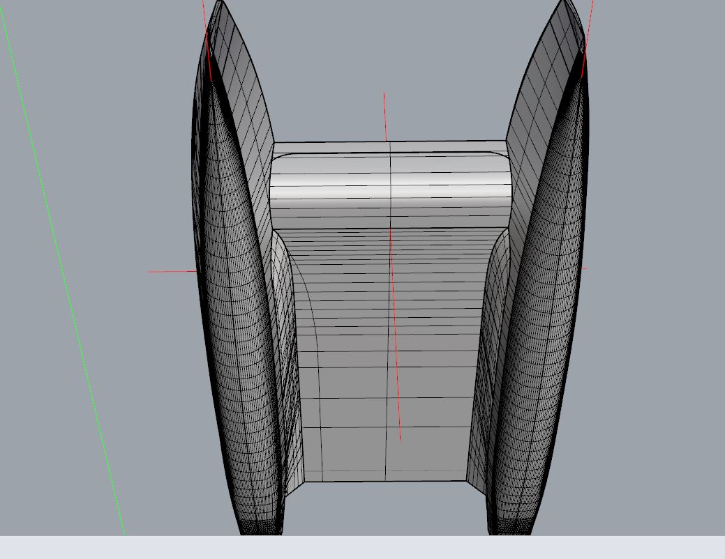Click the short red line at the right edge
Viewport: 725px width, 559px height.
tap(584, 268)
